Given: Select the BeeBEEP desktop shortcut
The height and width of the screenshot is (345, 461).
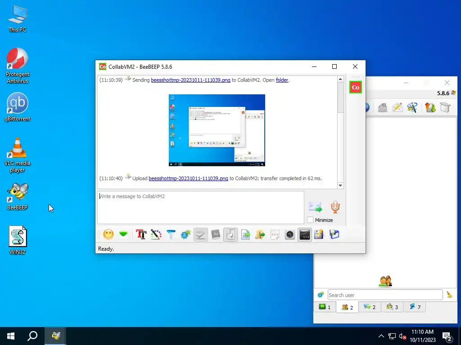Looking at the screenshot, I should pos(18,197).
